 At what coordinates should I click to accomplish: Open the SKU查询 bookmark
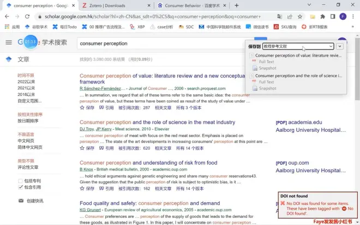tap(285, 27)
